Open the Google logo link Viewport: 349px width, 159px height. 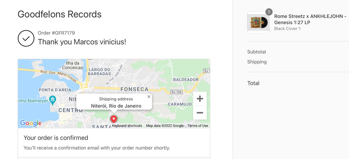[31, 123]
